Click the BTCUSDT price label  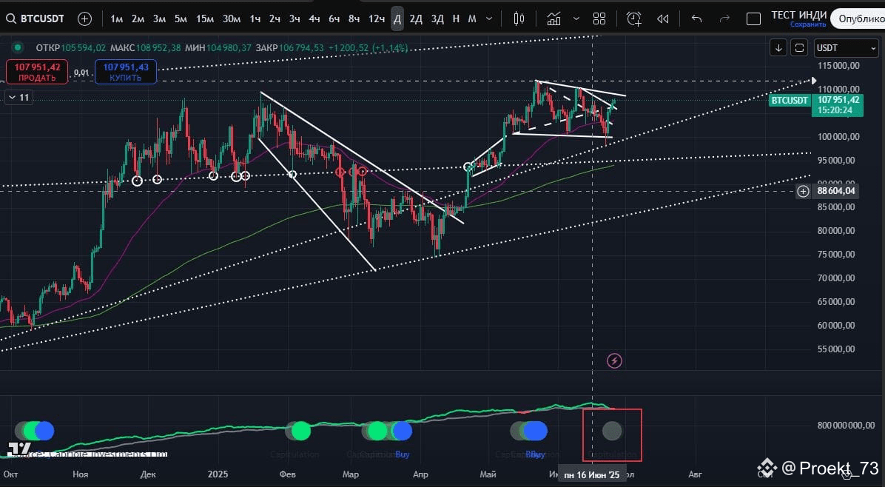789,101
